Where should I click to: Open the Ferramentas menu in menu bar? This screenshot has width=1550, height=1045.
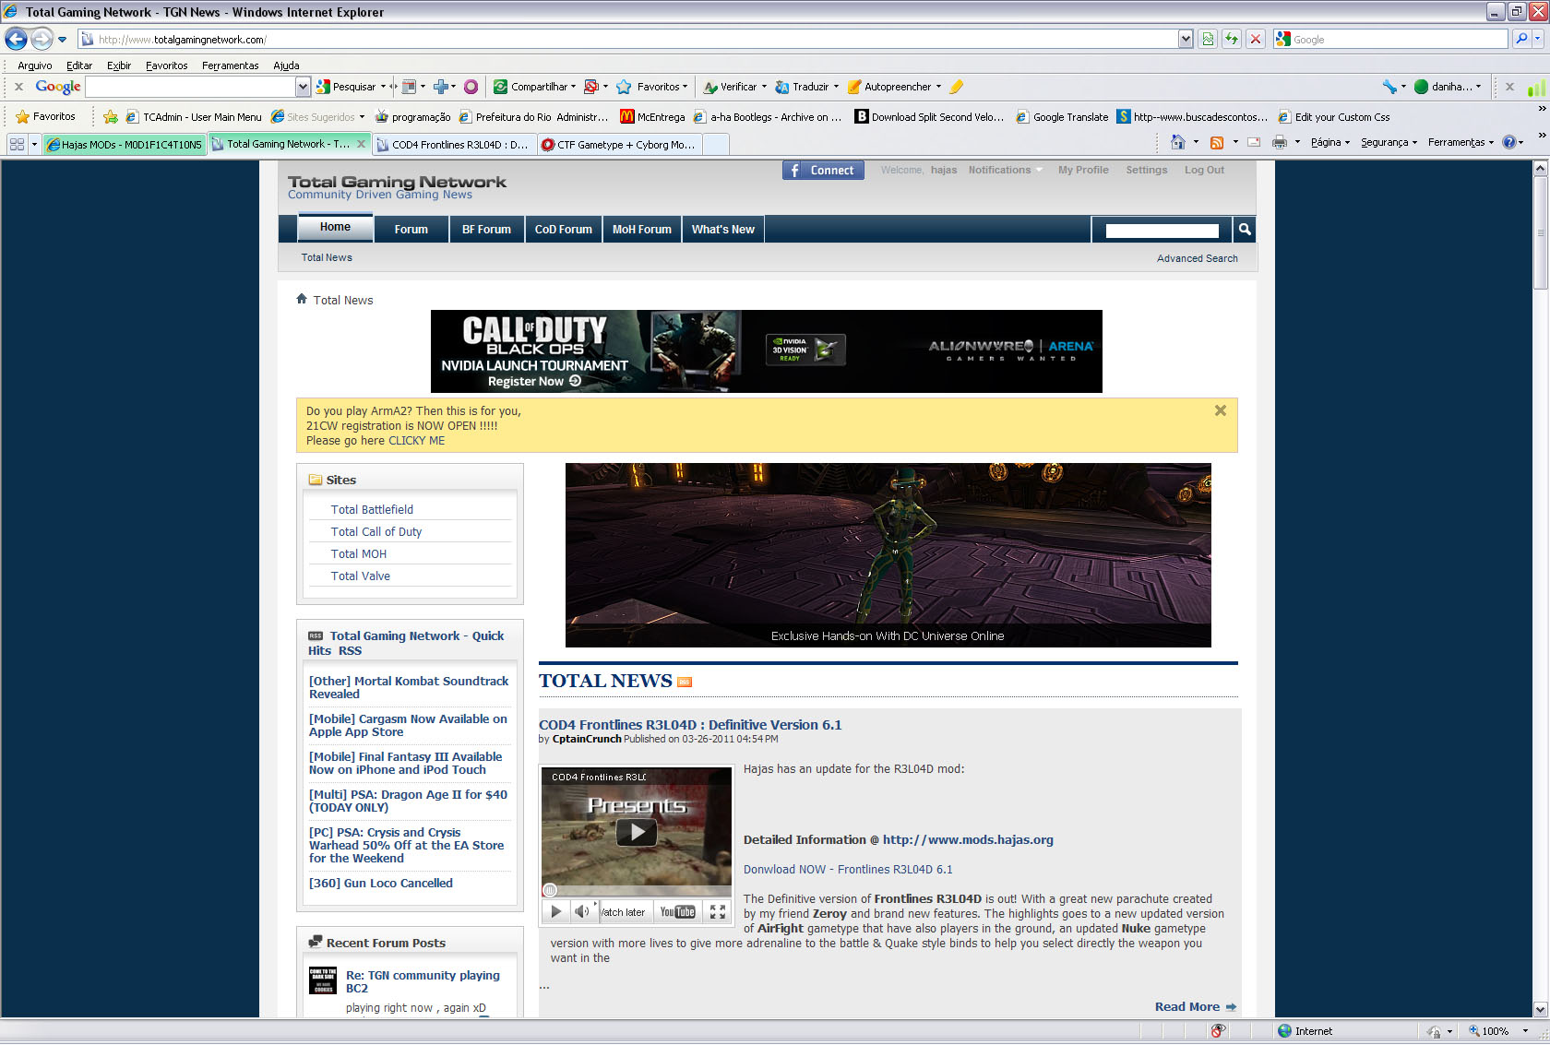[x=230, y=65]
